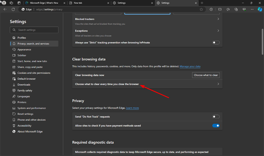The width and height of the screenshot is (264, 156).
Task: Open the Favorites list icon
Action: [x=228, y=10]
